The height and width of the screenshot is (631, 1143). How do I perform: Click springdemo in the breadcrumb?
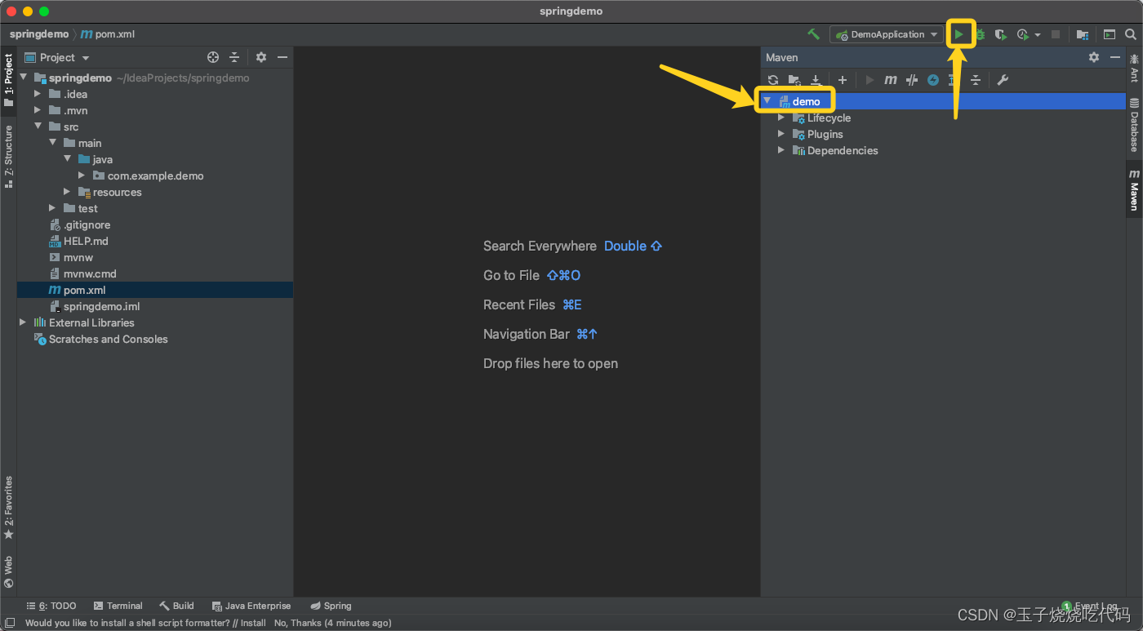pyautogui.click(x=39, y=34)
